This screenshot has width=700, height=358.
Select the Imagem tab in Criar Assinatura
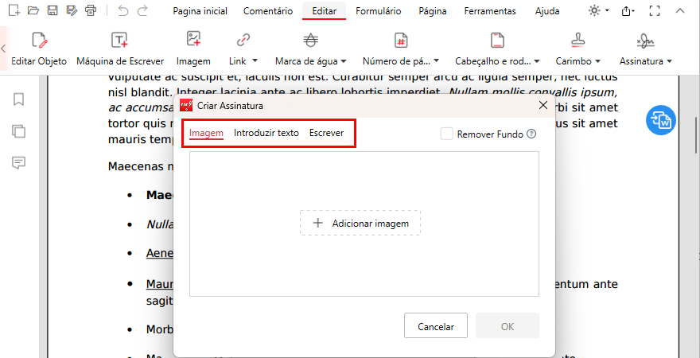tap(206, 133)
